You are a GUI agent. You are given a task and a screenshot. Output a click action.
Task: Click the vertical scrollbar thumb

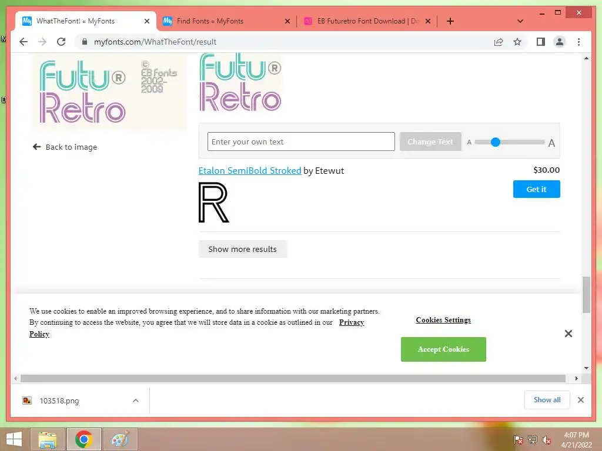(586, 295)
